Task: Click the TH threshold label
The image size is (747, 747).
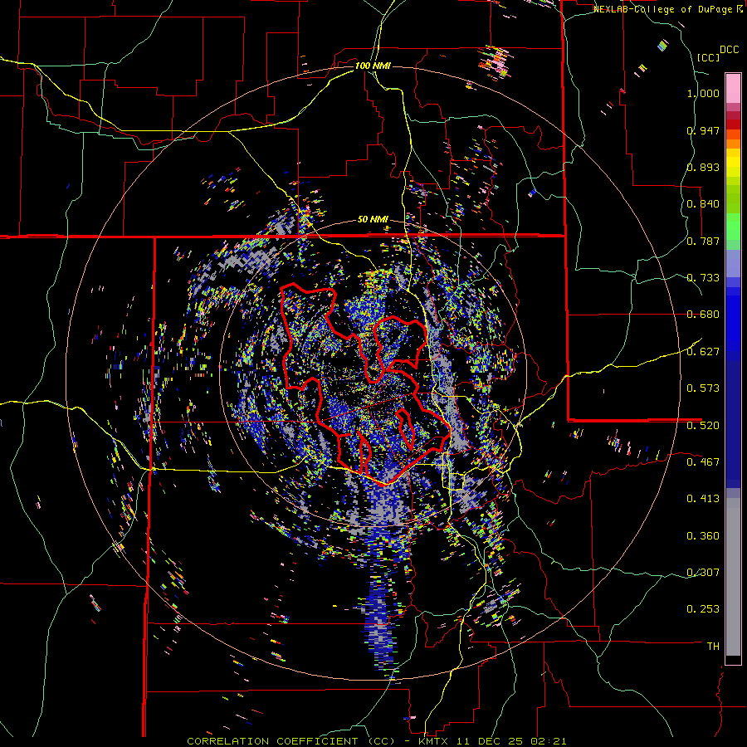Action: [713, 646]
